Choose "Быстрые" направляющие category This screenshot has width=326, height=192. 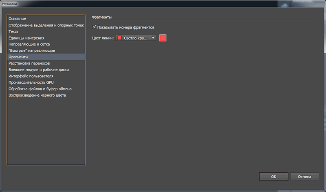point(32,51)
